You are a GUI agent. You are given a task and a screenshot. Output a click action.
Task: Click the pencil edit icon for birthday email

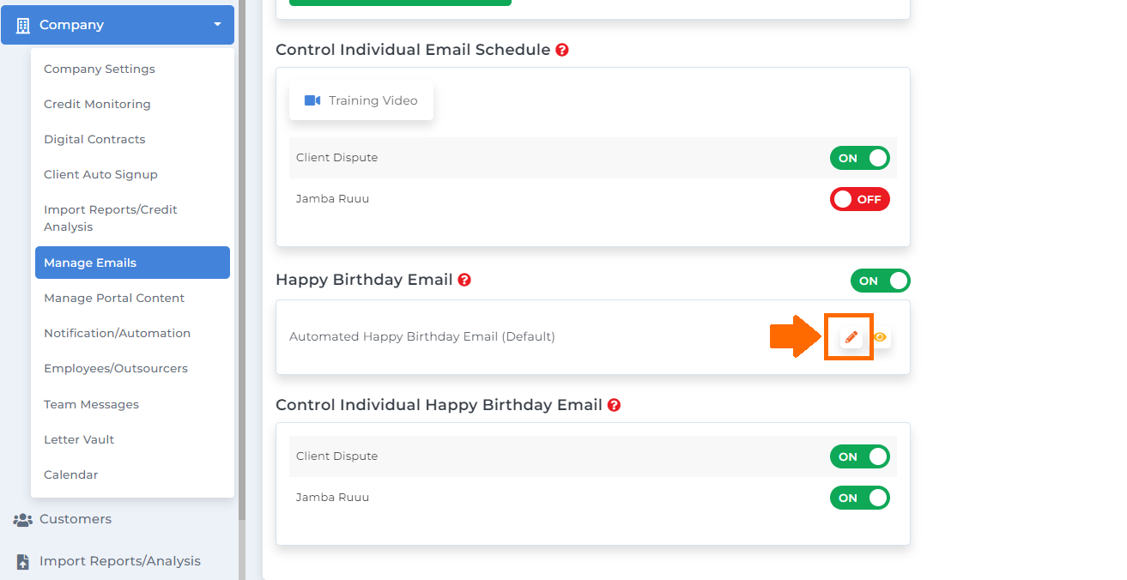point(851,337)
